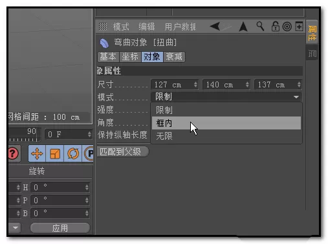Adjust the stepper on the 0 F field
This screenshot has width=328, height=244.
click(x=89, y=135)
